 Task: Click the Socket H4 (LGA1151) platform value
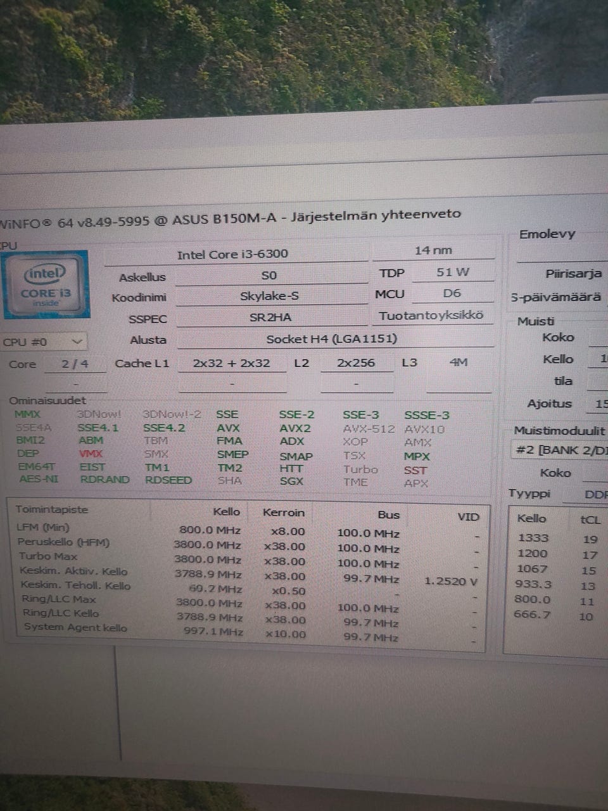332,339
